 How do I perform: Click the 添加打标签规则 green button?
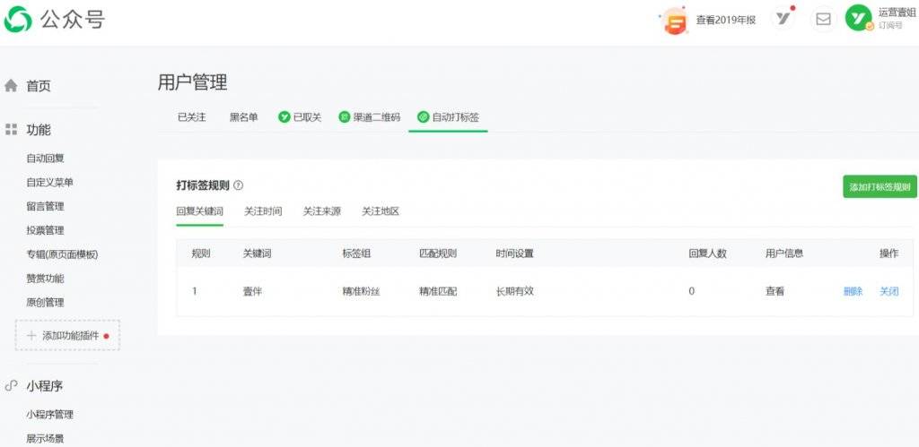(x=880, y=186)
